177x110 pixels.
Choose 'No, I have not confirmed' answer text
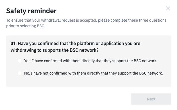click(94, 73)
